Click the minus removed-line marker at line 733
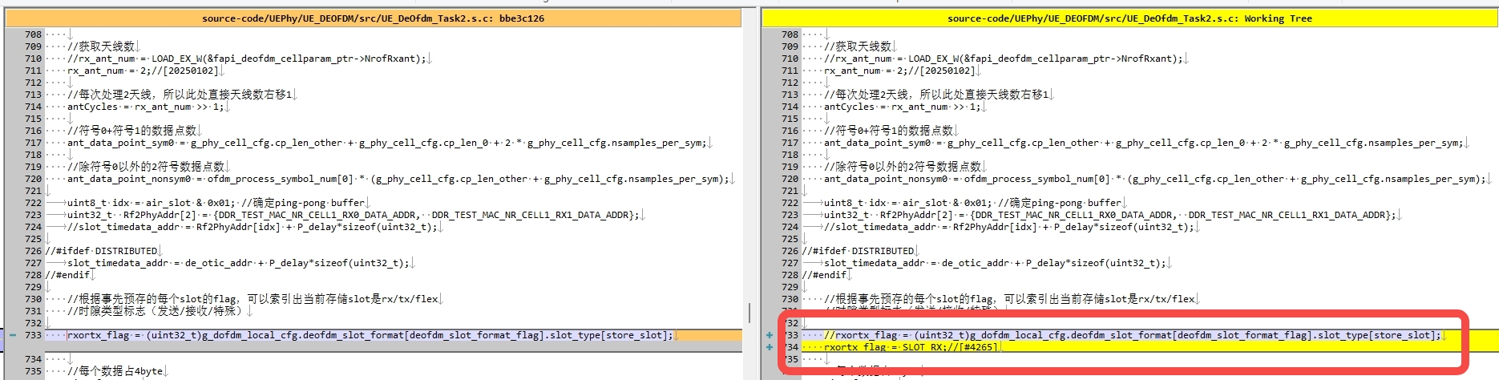The width and height of the screenshot is (1499, 380). [x=13, y=335]
